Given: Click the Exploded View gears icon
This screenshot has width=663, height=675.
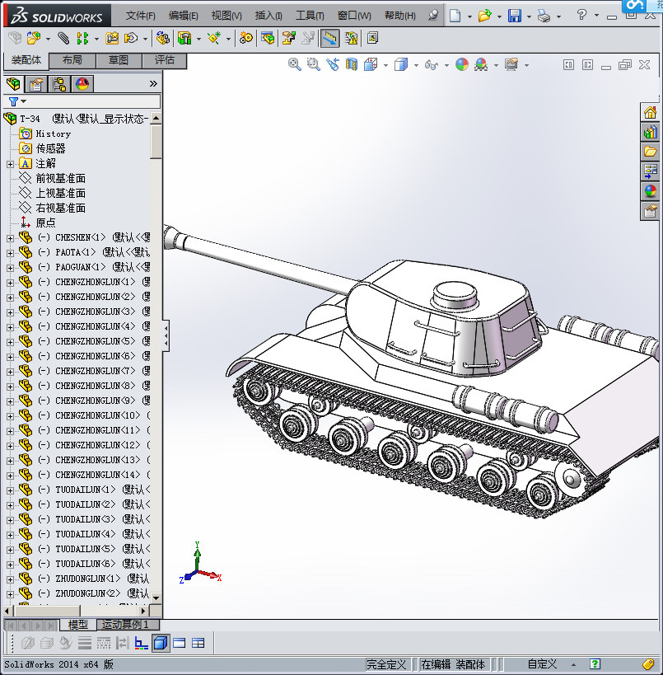Looking at the screenshot, I should pos(245,37).
